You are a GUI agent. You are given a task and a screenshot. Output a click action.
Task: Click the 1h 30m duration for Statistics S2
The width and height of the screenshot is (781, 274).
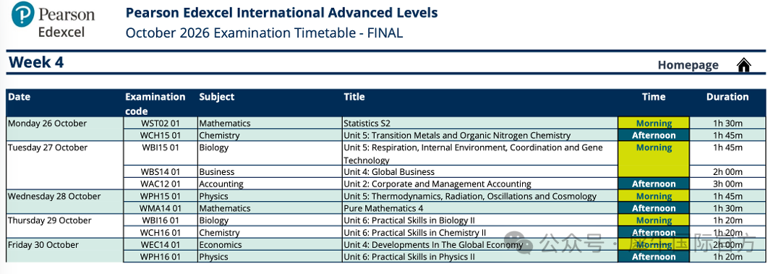click(727, 123)
